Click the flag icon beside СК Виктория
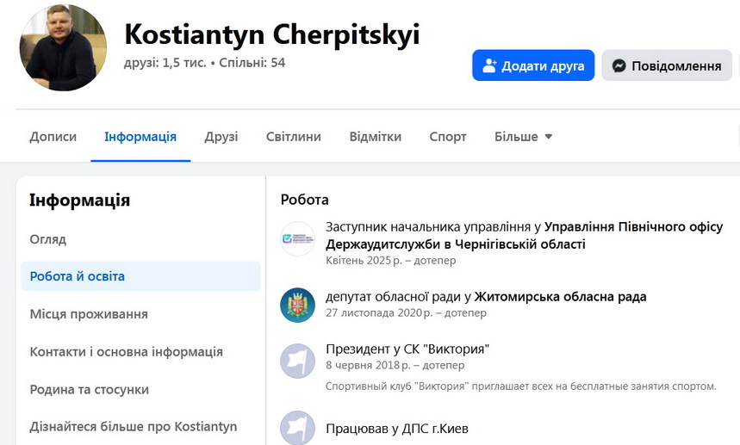740x445 pixels. click(x=298, y=361)
